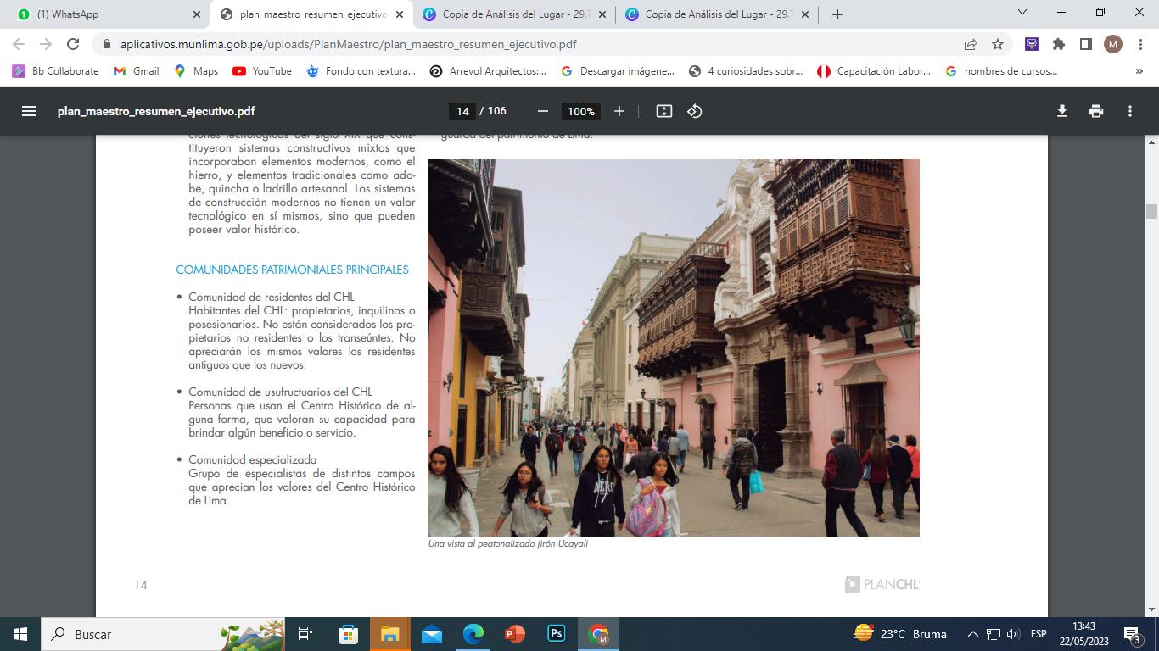This screenshot has height=651, width=1159.
Task: Open the Maps bookmark
Action: point(196,71)
